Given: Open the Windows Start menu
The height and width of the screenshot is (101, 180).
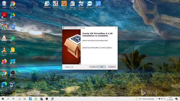Looking at the screenshot, I should pyautogui.click(x=3, y=99).
